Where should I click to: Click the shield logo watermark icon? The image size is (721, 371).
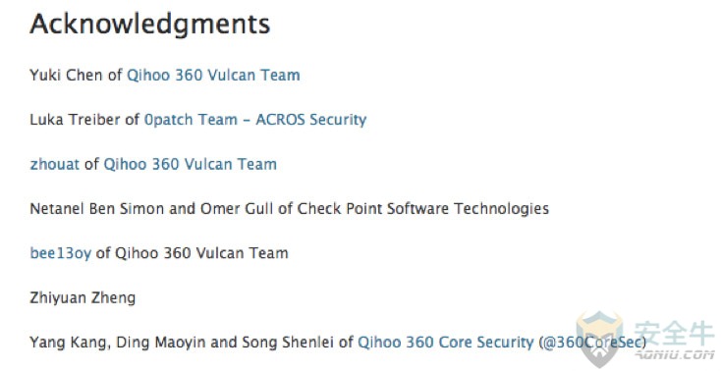coord(599,338)
